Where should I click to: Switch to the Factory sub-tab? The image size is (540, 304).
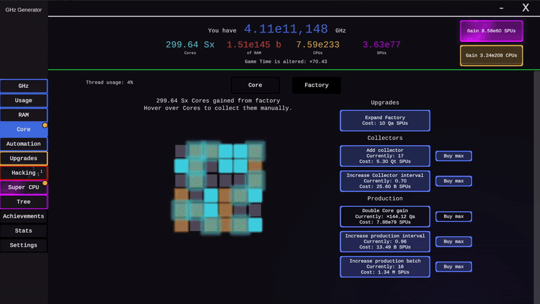317,85
